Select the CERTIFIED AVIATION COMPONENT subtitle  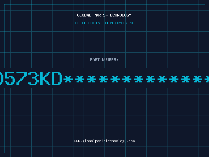pyautogui.click(x=104, y=23)
